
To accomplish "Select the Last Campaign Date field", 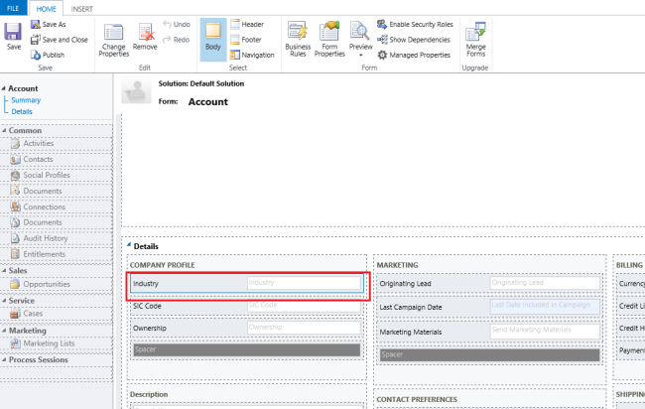I will coord(489,307).
